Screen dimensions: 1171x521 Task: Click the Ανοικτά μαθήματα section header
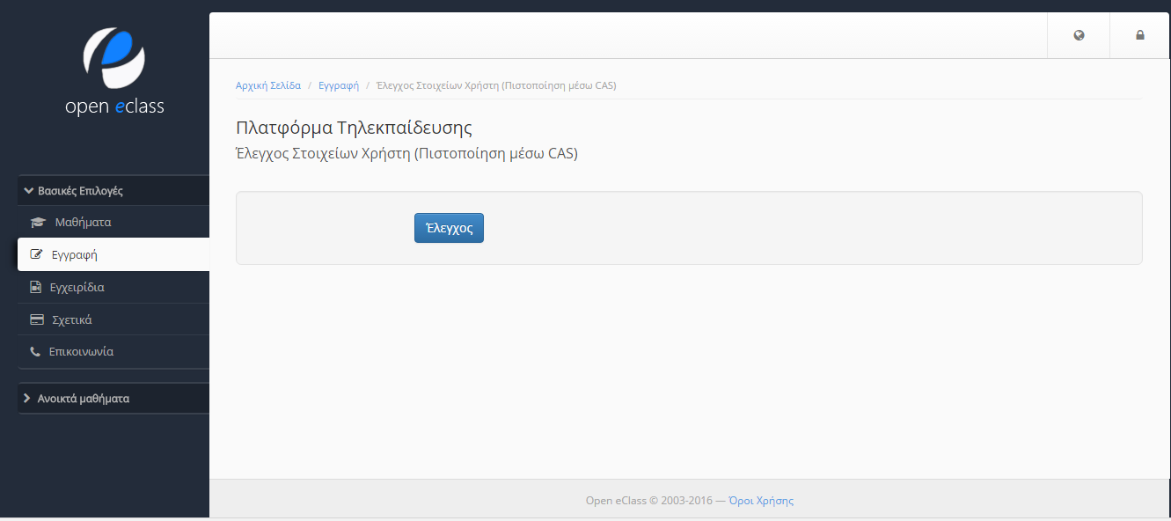[113, 399]
